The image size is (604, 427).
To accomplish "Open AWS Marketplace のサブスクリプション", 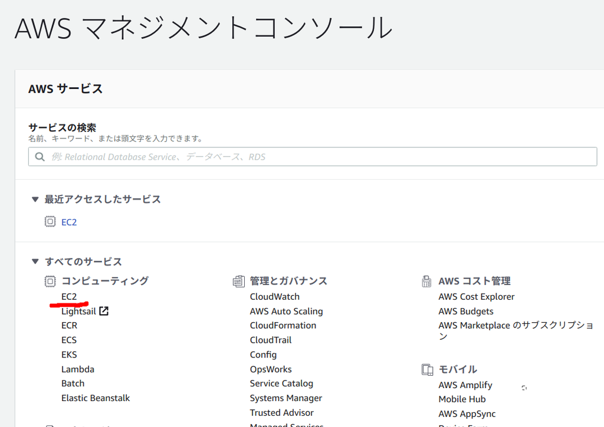I will click(x=516, y=330).
